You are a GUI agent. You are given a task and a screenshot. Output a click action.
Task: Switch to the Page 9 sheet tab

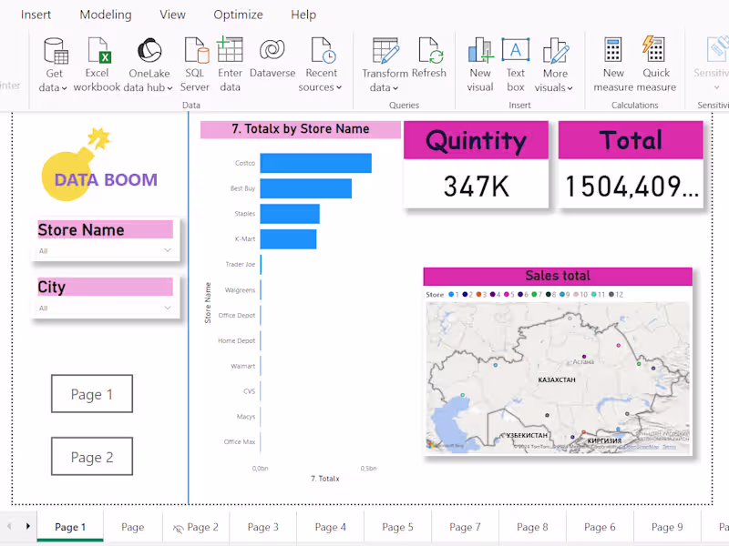click(x=667, y=527)
